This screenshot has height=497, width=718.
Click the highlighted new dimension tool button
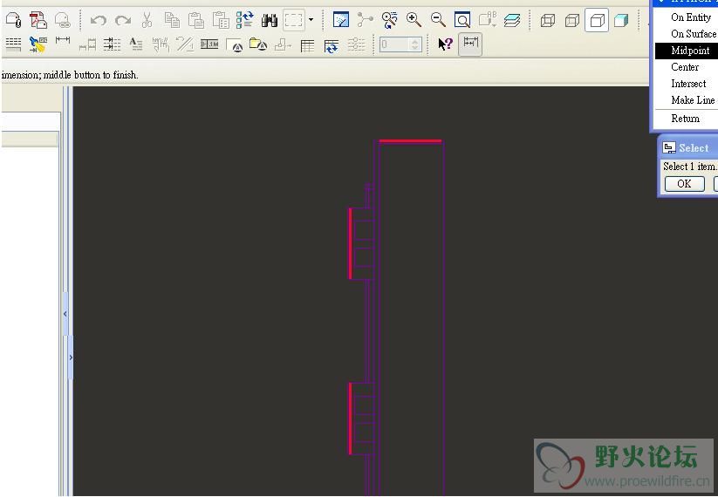point(470,44)
